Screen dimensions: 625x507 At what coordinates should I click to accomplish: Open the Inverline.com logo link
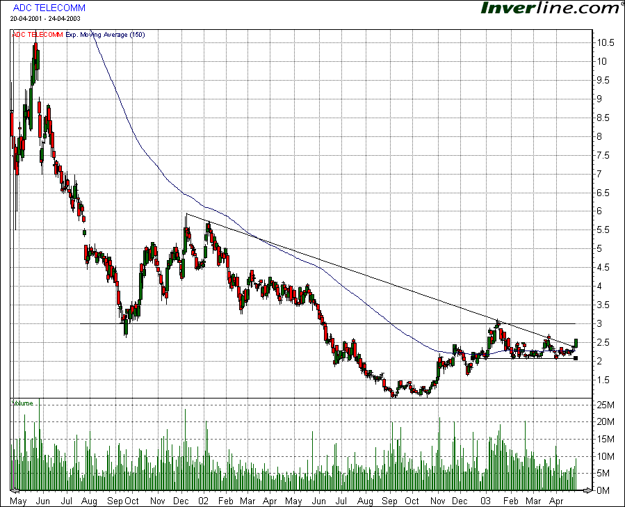coord(552,8)
